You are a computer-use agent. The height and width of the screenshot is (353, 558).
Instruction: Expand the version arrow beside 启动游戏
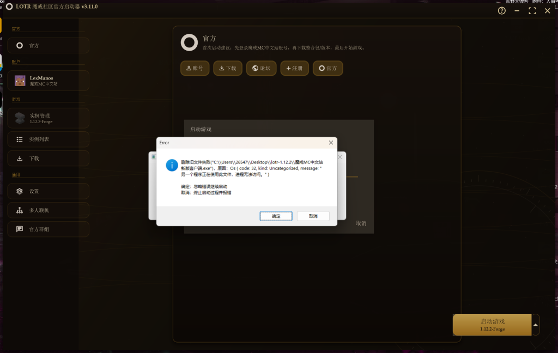pyautogui.click(x=536, y=325)
